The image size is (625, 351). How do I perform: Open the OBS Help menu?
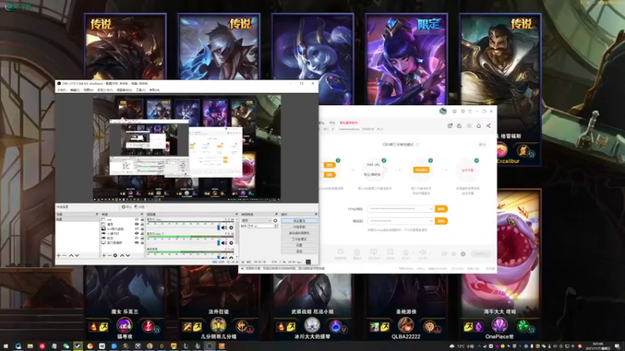154,90
